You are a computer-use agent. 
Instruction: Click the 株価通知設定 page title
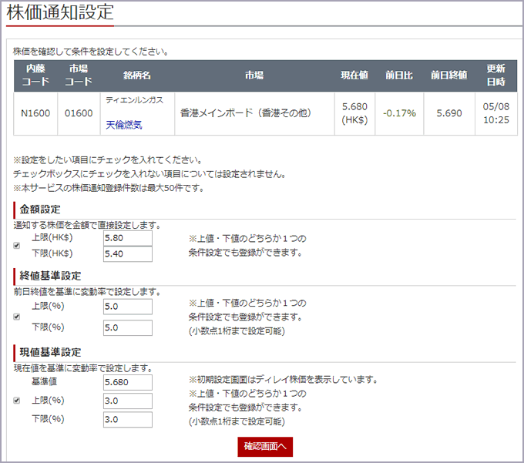(60, 12)
